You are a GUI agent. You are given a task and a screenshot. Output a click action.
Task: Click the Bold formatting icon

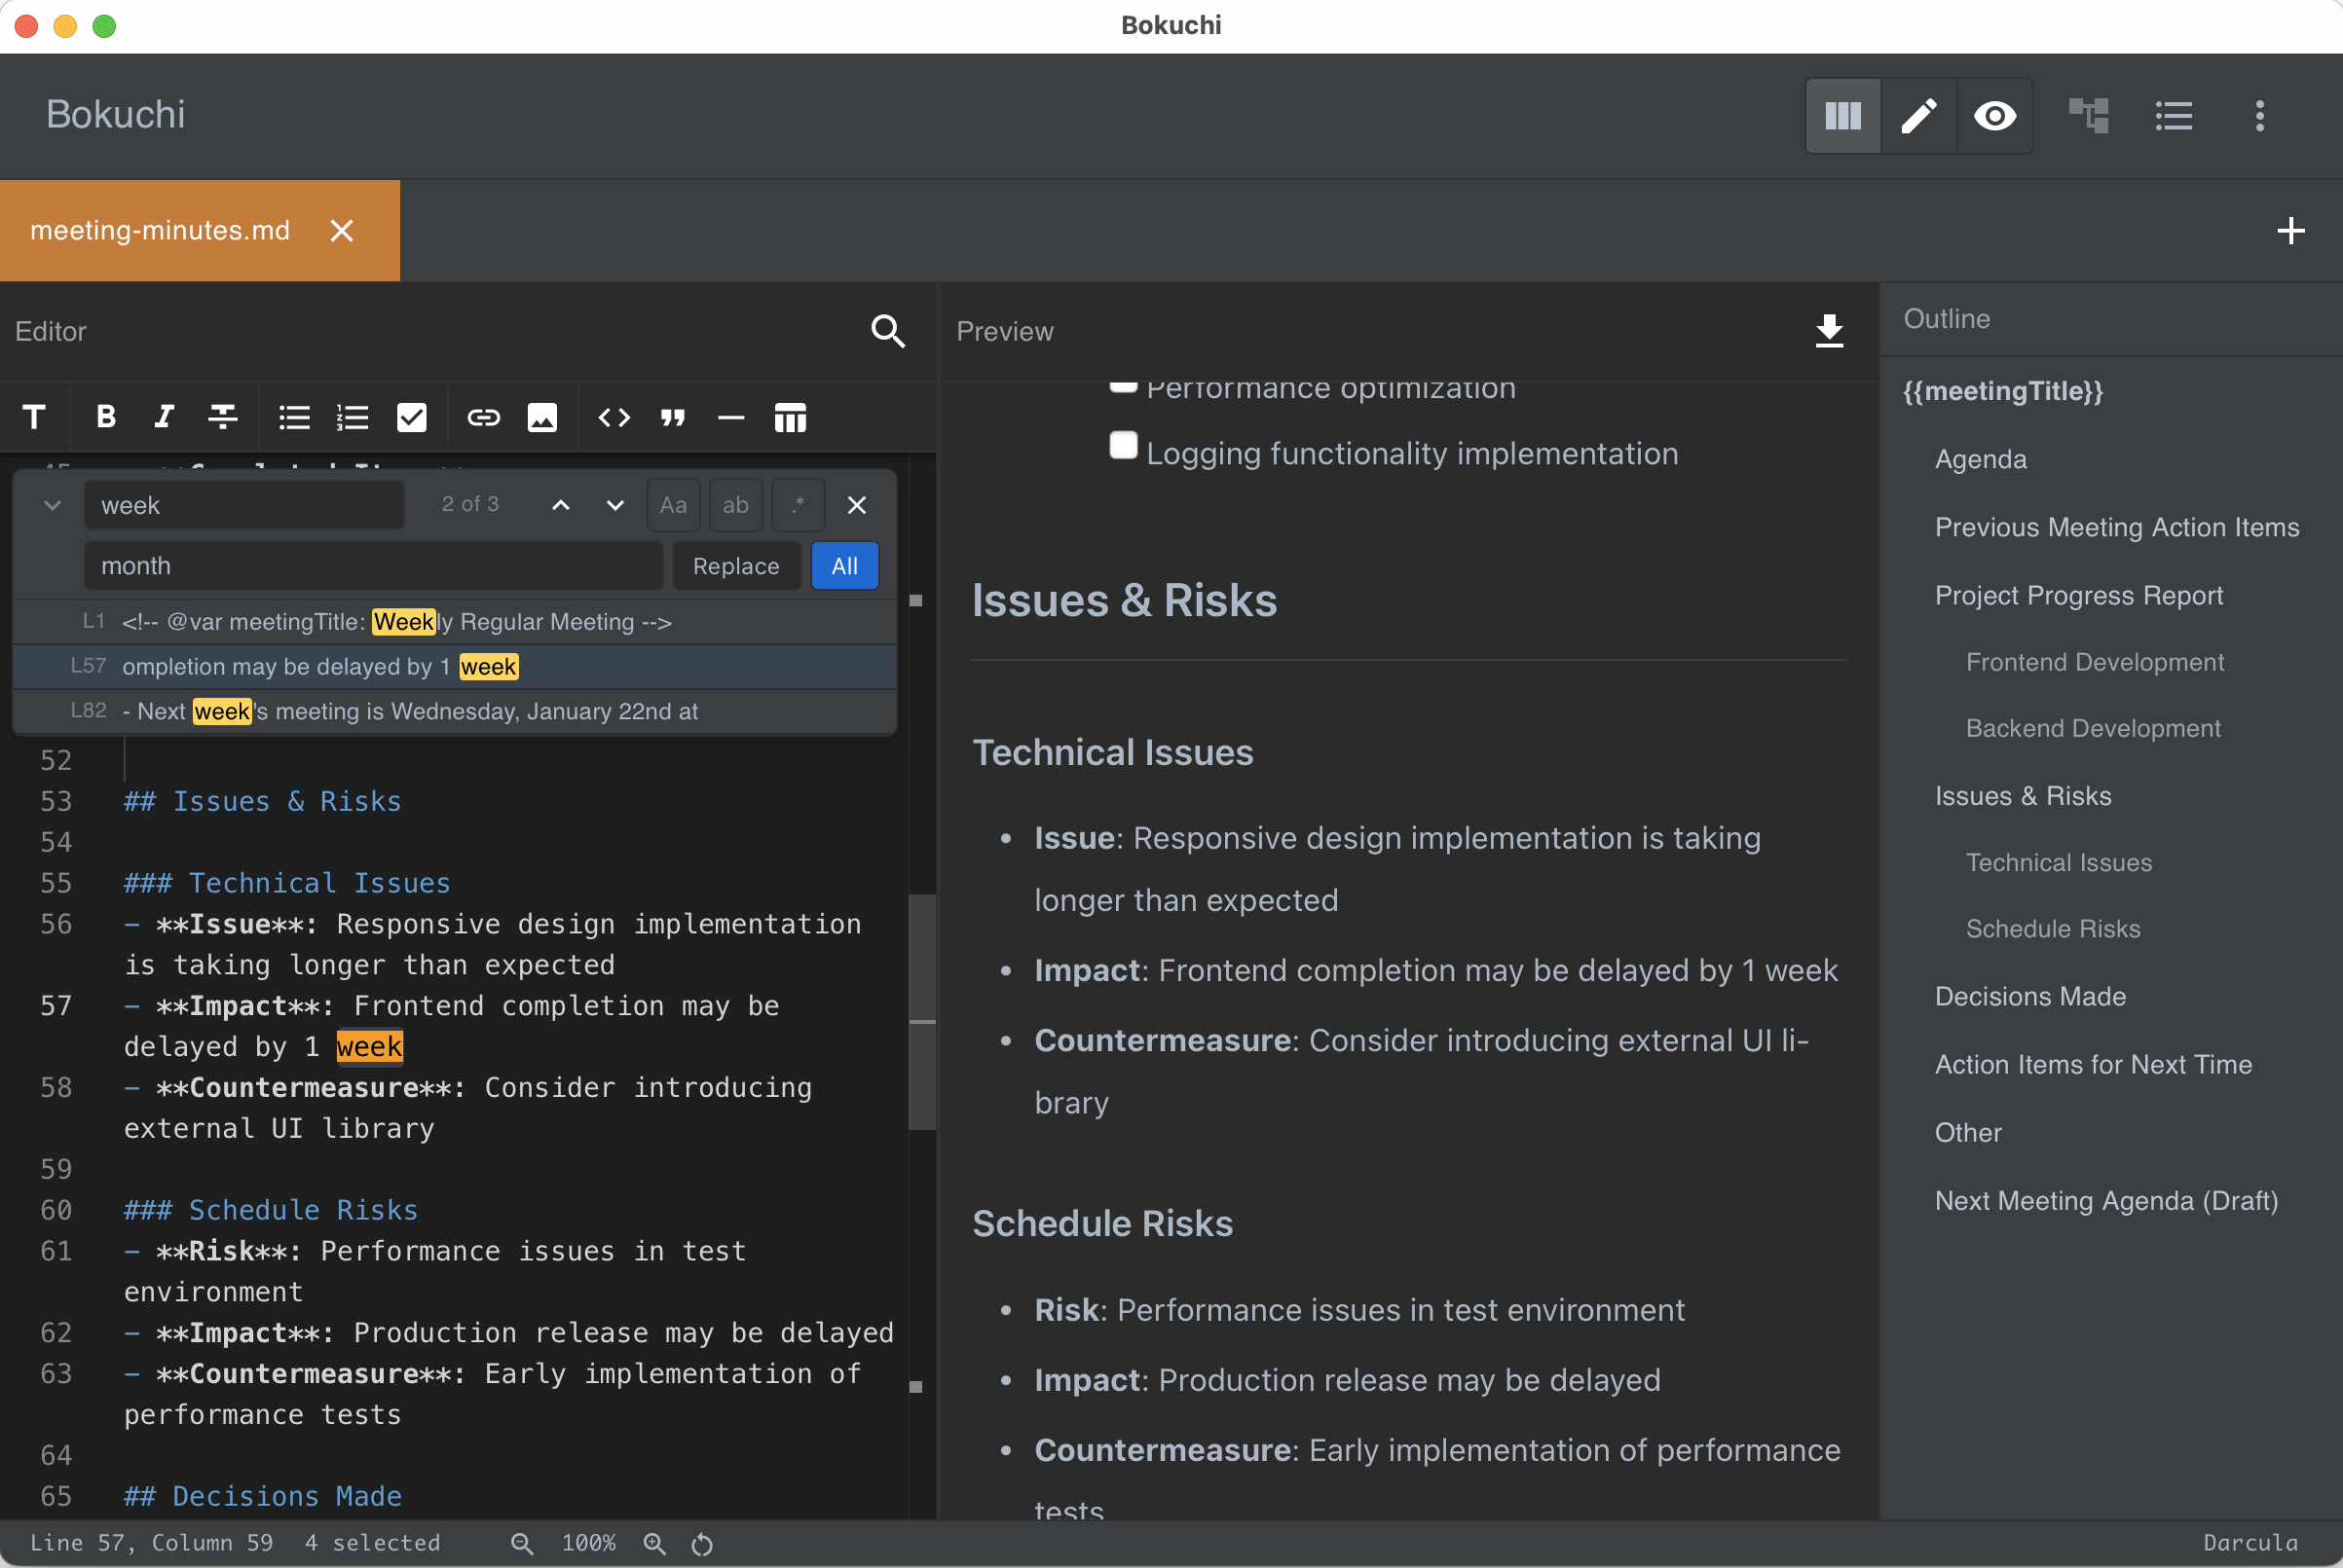[106, 417]
